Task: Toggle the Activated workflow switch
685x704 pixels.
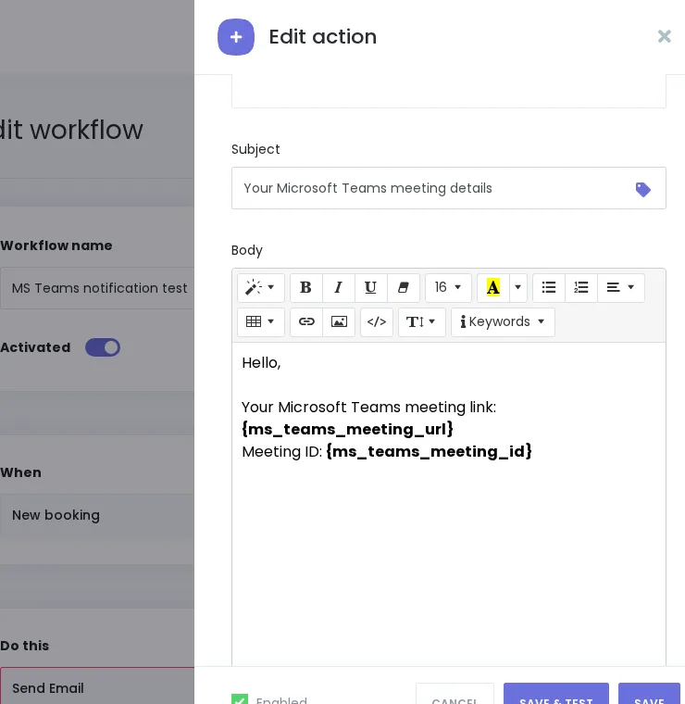Action: coord(103,347)
